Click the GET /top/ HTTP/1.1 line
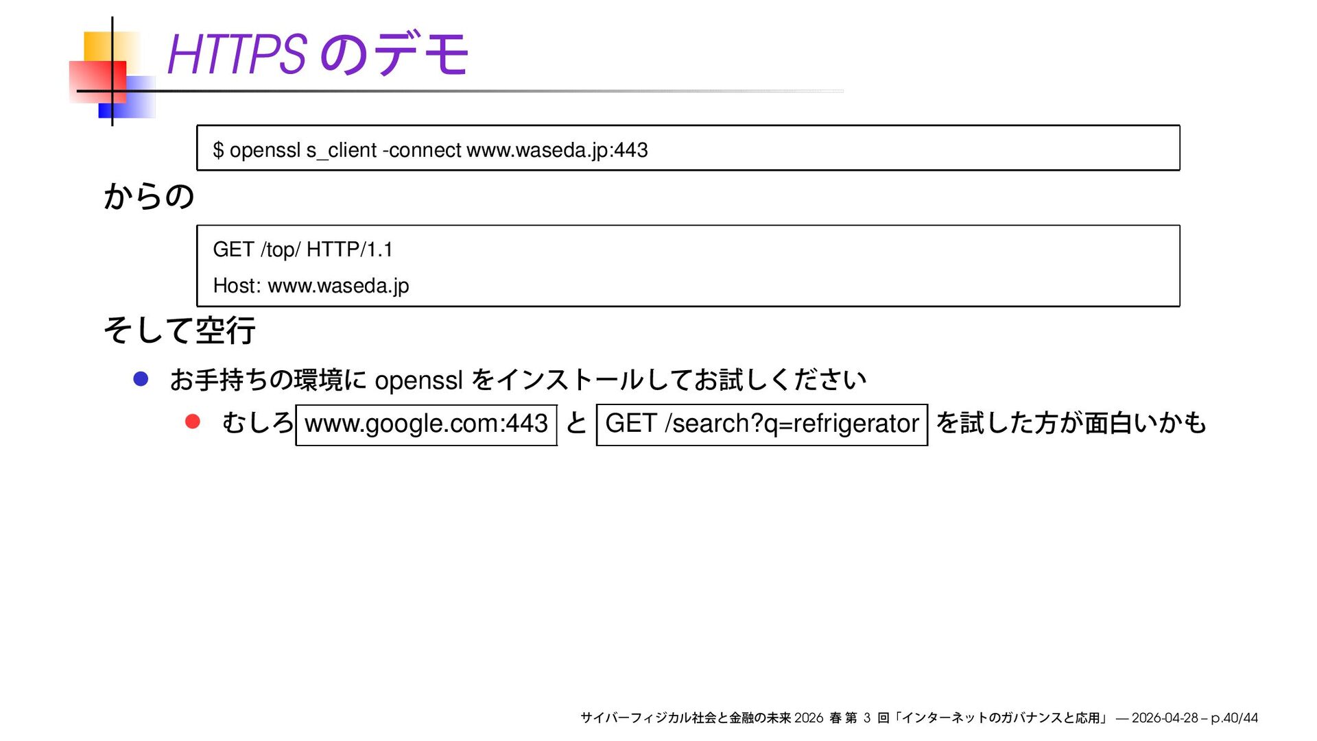Screen dimensions: 1317x741 click(x=302, y=250)
